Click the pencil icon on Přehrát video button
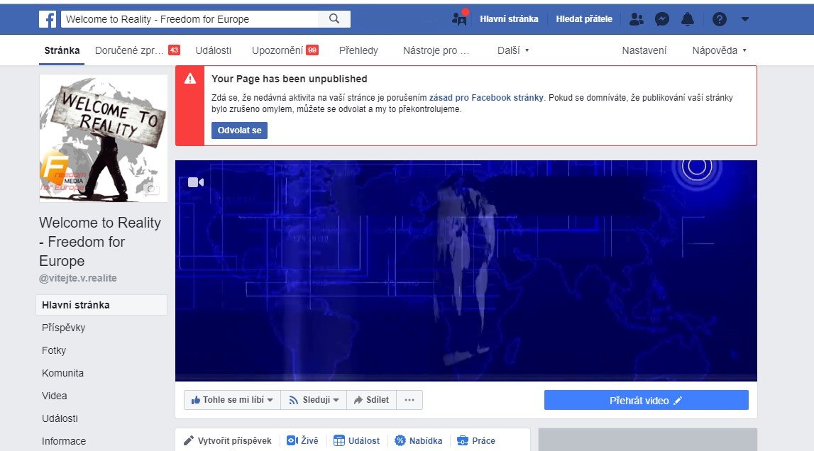 678,401
